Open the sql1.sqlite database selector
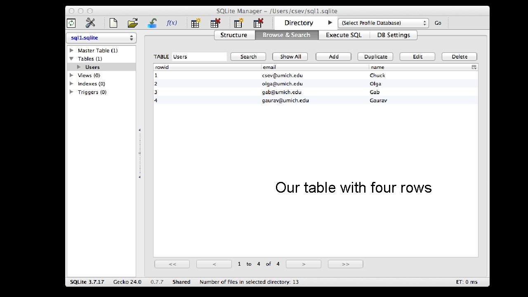The image size is (528, 297). [x=101, y=38]
